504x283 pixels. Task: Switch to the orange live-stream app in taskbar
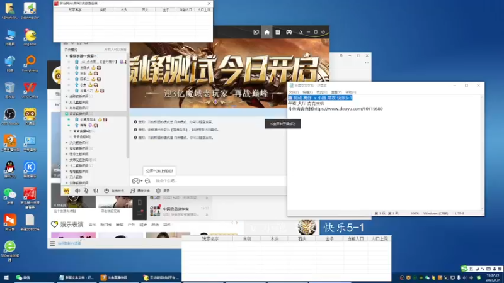tap(115, 277)
